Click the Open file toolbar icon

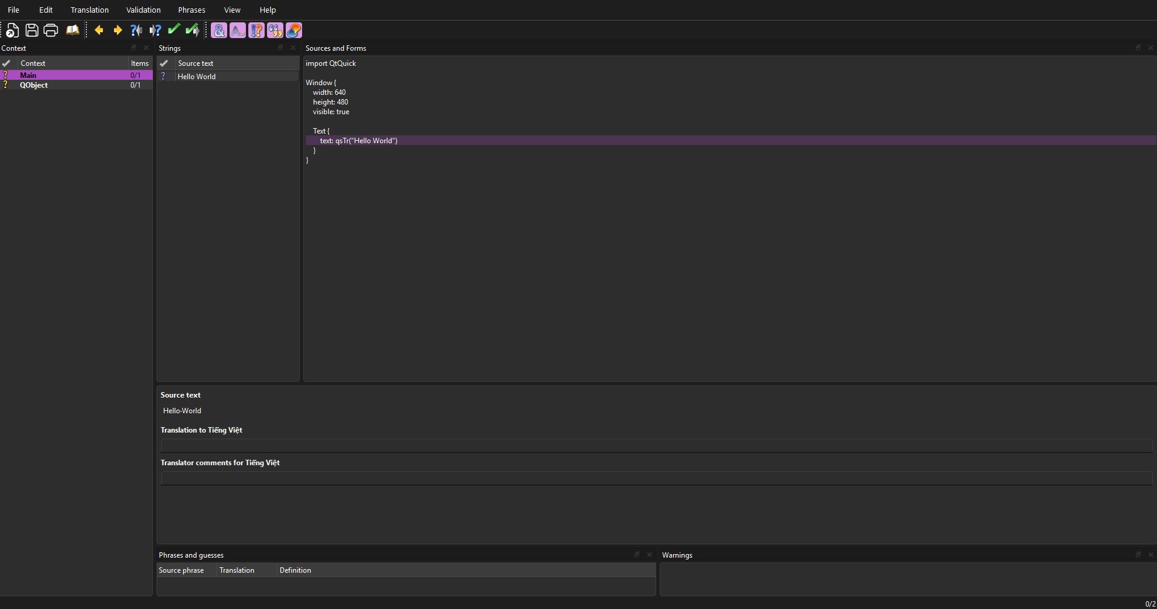(13, 30)
